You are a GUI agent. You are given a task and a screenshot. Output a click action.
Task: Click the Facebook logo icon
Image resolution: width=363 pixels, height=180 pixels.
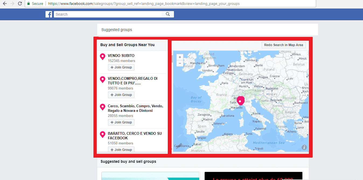49,14
